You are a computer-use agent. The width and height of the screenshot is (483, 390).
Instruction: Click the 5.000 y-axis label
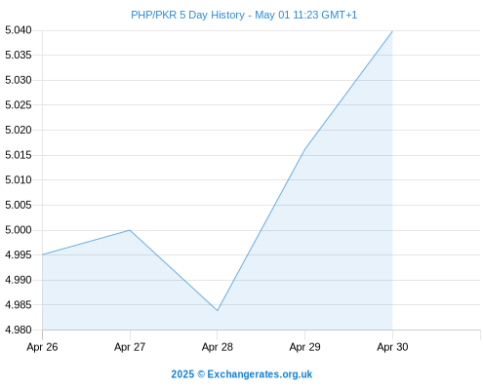pyautogui.click(x=19, y=230)
